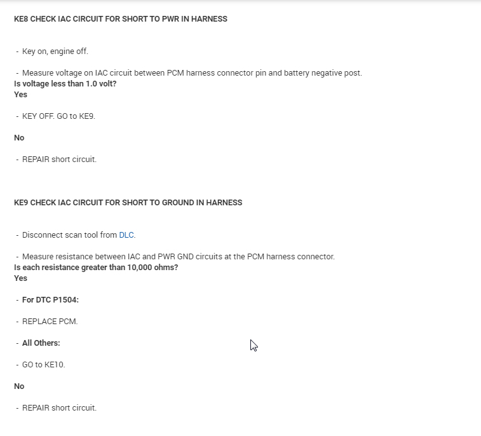Click the 'For DTC P1504:' label
The image size is (481, 436).
[x=50, y=300]
